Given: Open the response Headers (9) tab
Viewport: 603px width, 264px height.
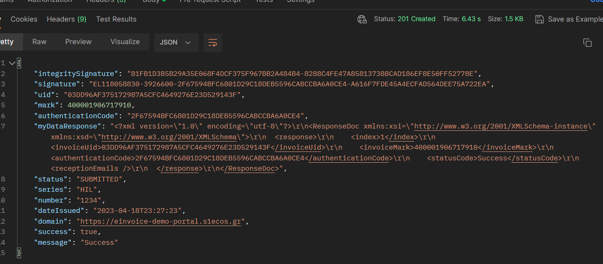Looking at the screenshot, I should point(66,19).
